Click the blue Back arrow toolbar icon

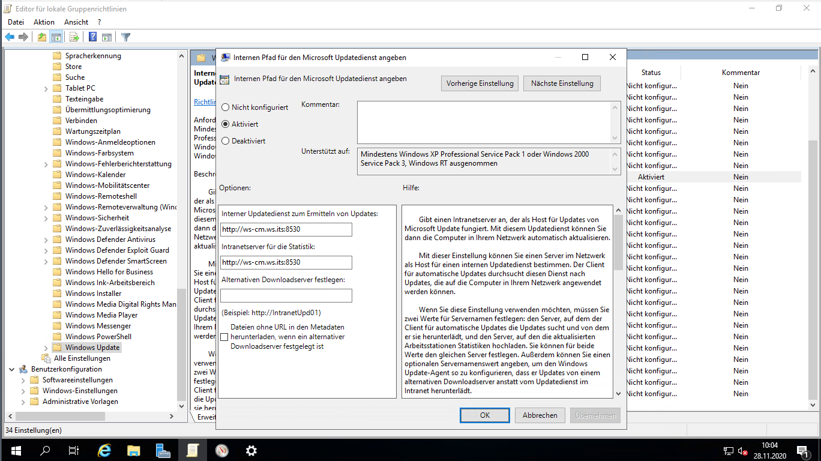point(10,37)
